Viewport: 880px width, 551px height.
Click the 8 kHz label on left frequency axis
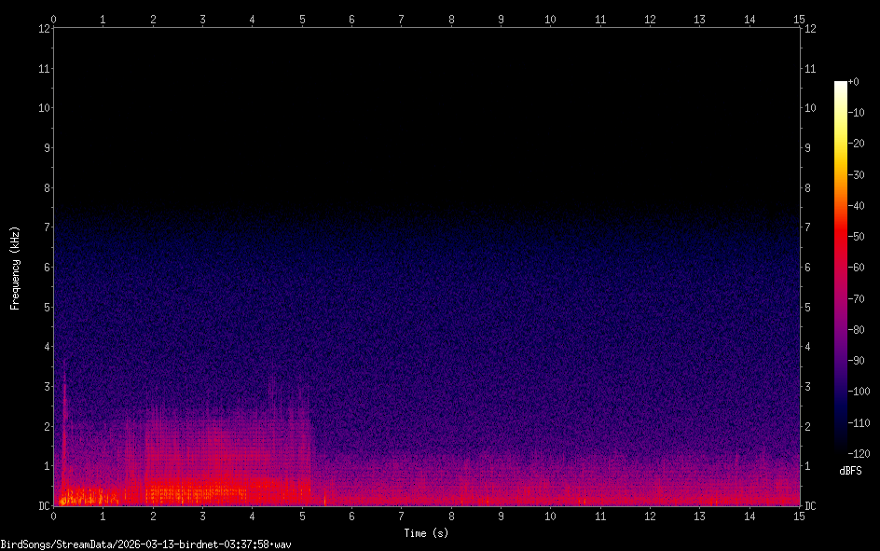click(42, 187)
